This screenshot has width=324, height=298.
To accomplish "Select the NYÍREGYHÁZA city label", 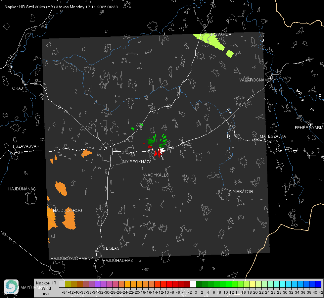I will coord(137,162).
